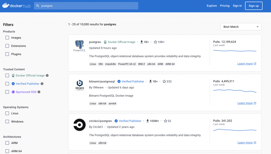This screenshot has width=271, height=154.
Task: Click star icon beside 10K+ on postgres
Action: coord(155,42)
